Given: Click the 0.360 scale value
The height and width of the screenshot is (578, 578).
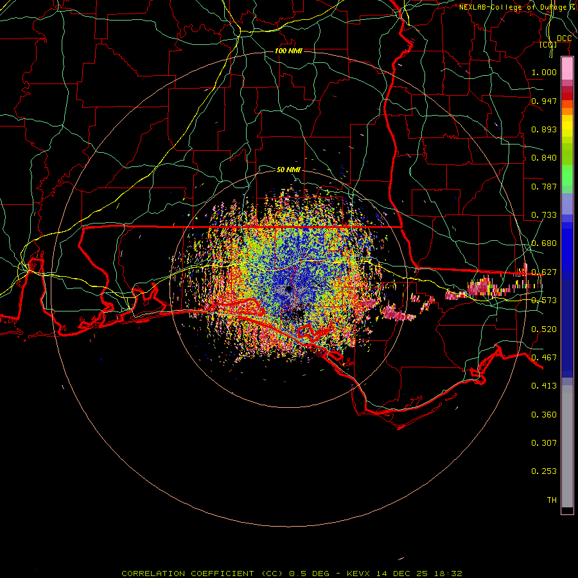Looking at the screenshot, I should [544, 415].
